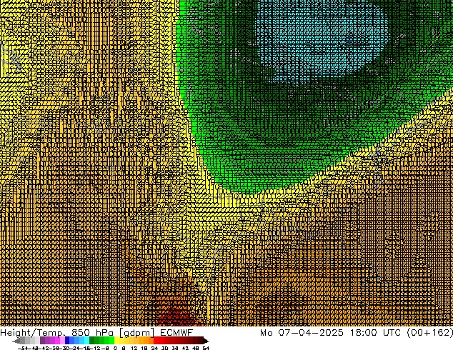Pick the bright red legend swatch at 24

(x=156, y=341)
